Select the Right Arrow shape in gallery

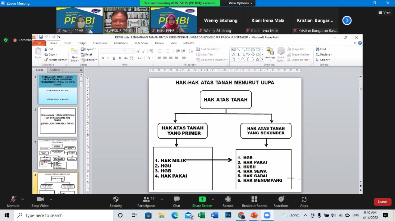click(248, 55)
